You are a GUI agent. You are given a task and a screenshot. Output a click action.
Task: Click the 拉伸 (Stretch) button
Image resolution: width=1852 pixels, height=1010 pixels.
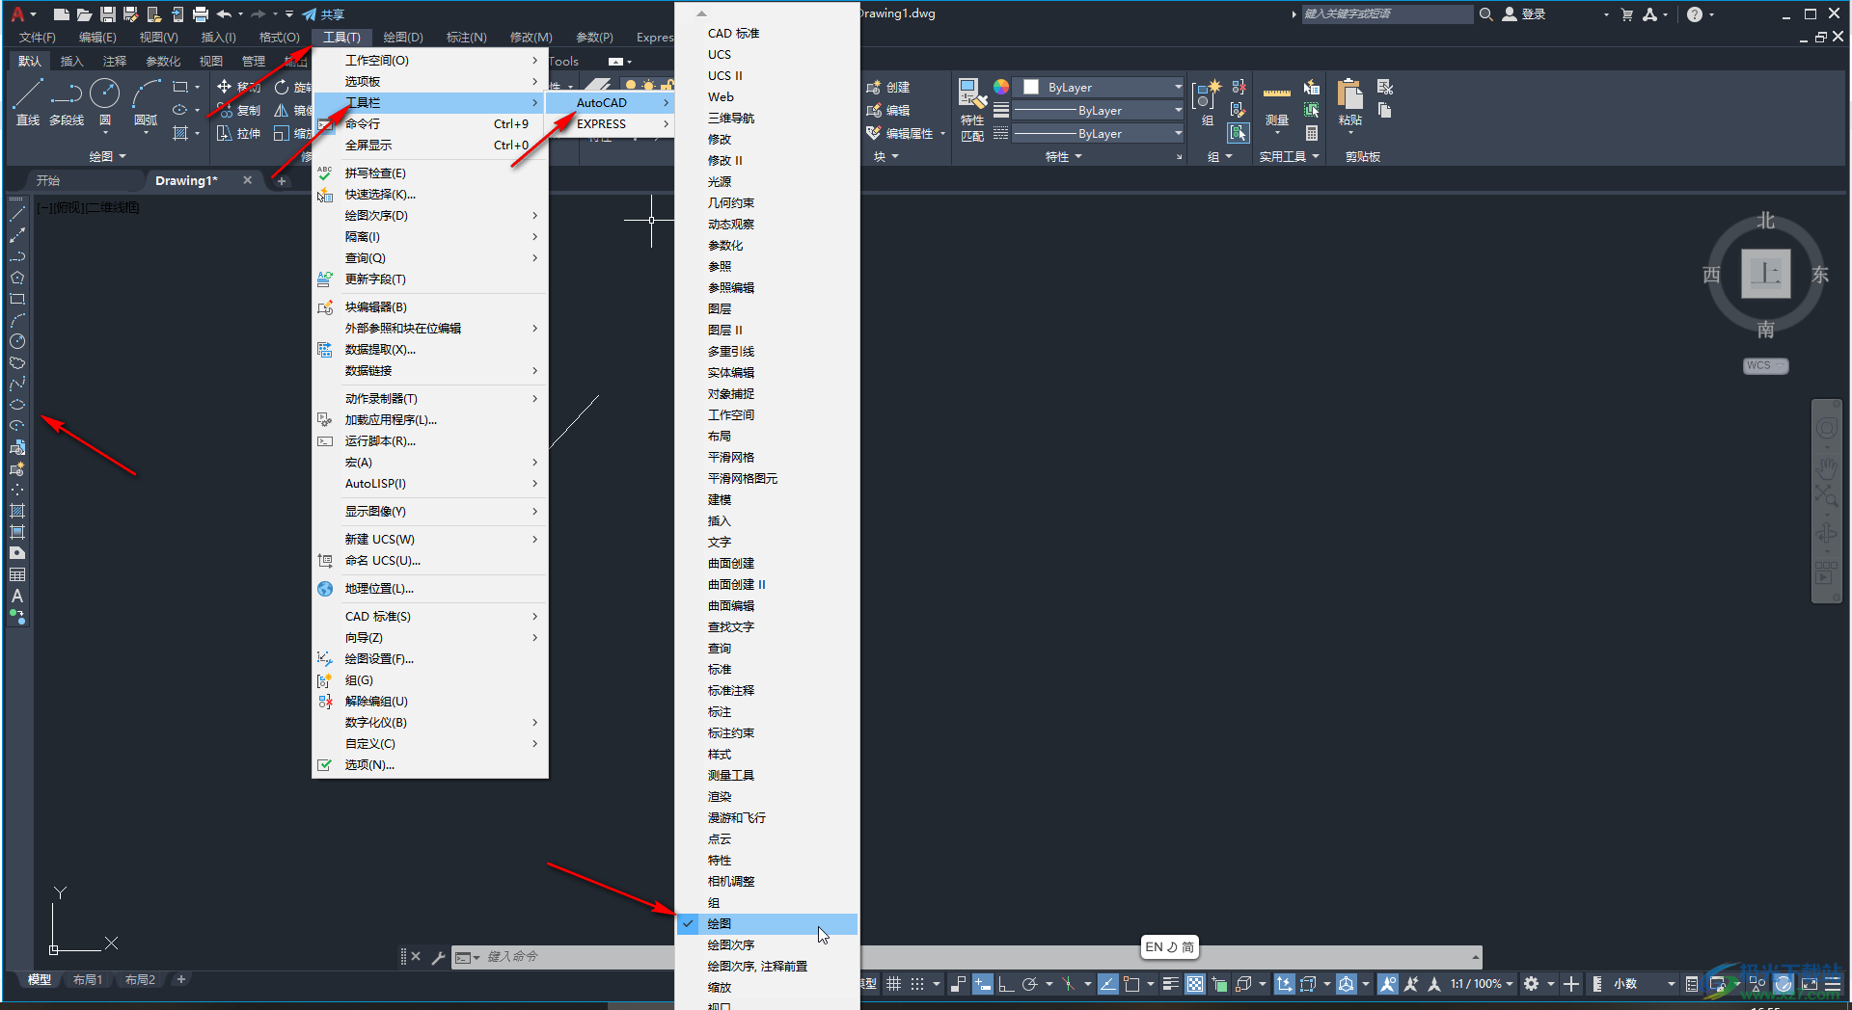239,133
